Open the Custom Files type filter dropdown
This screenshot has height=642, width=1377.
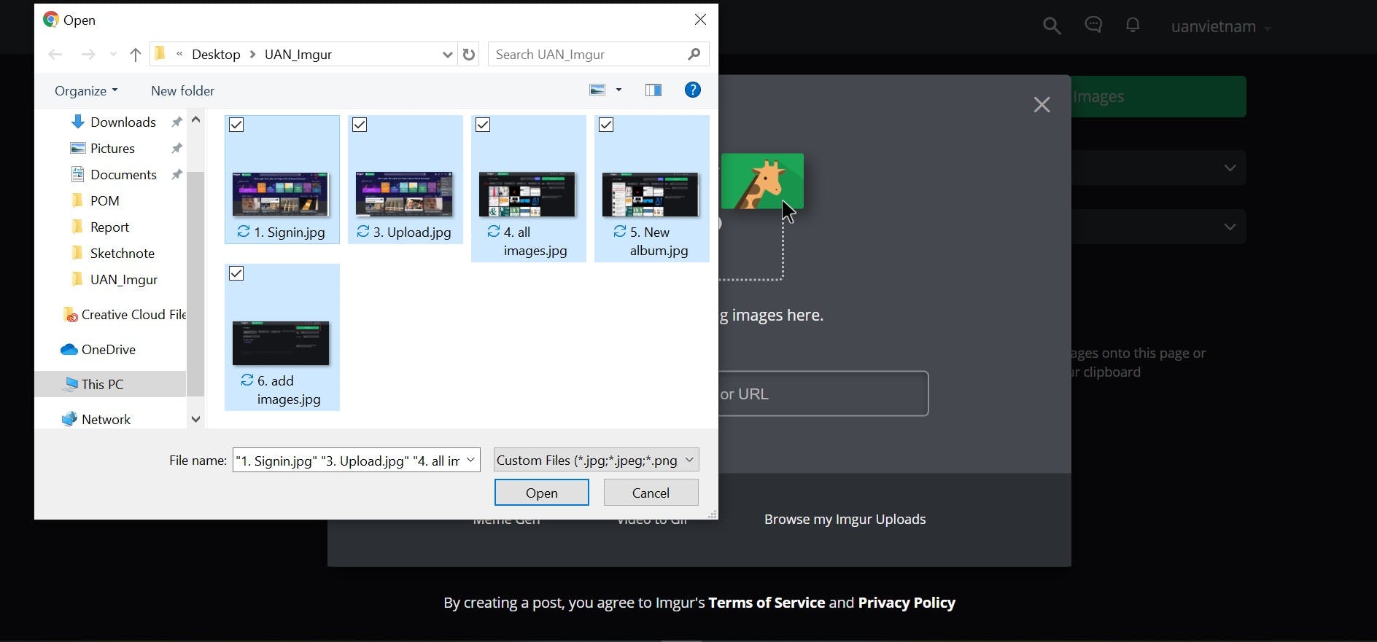[596, 460]
